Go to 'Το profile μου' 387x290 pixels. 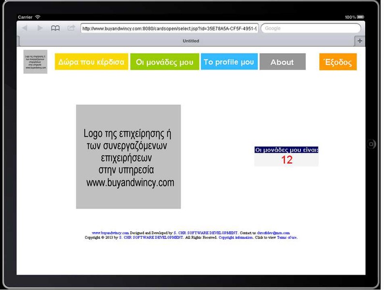click(229, 62)
